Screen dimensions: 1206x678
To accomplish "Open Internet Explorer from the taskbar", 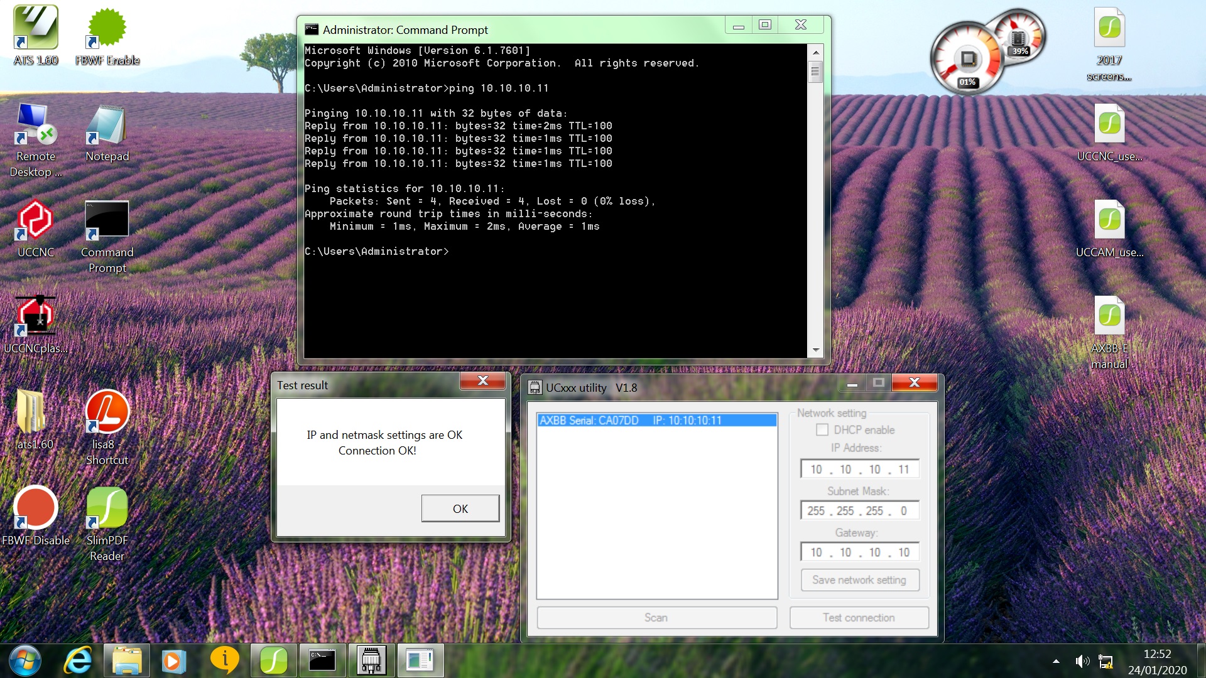I will [x=79, y=660].
